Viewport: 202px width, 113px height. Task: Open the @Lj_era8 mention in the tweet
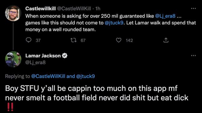point(165,16)
